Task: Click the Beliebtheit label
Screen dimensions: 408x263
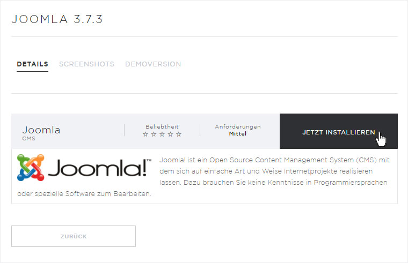Action: point(162,127)
